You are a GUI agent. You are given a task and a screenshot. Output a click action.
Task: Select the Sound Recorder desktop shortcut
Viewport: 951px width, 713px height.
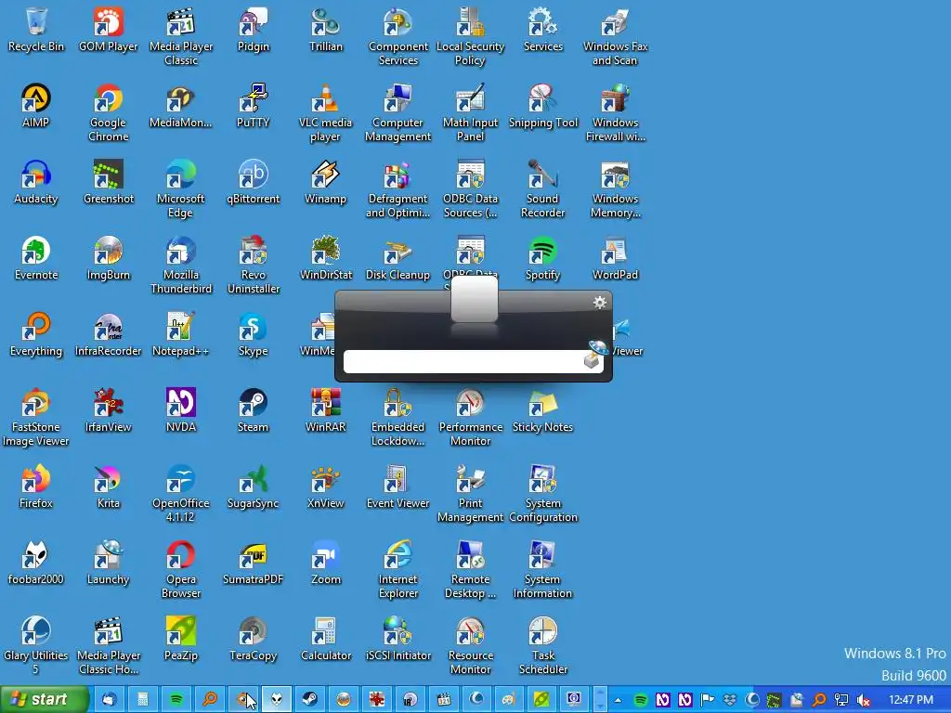[x=542, y=189]
